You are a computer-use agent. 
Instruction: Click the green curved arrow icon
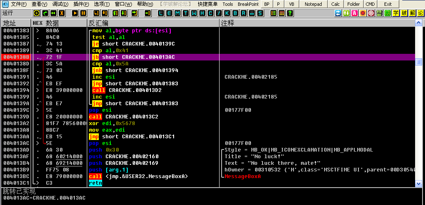(x=45, y=13)
